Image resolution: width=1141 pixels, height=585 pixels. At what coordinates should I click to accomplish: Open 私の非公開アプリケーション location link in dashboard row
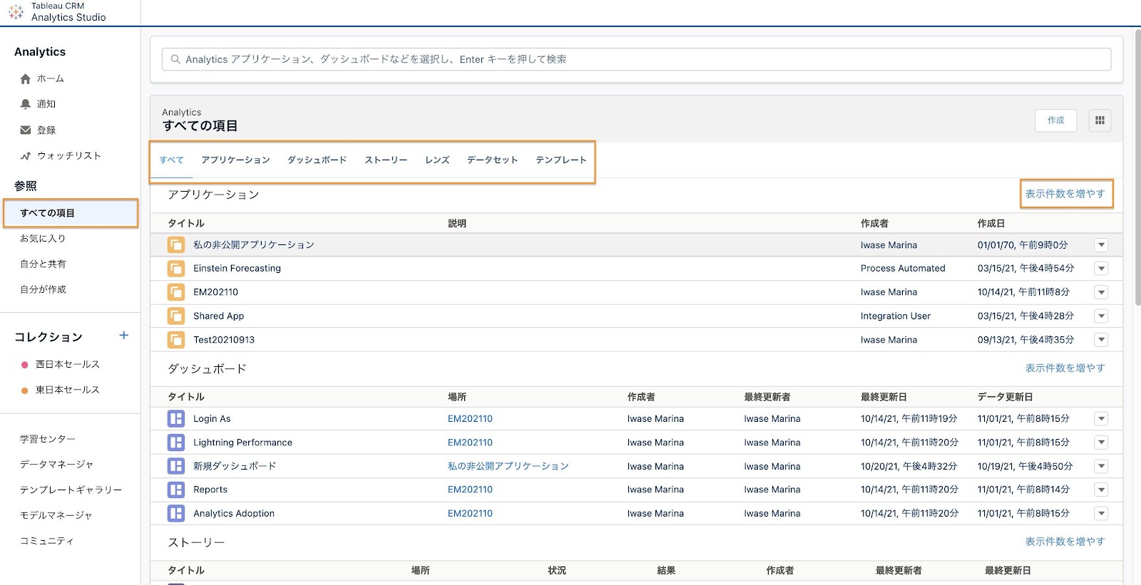point(508,466)
